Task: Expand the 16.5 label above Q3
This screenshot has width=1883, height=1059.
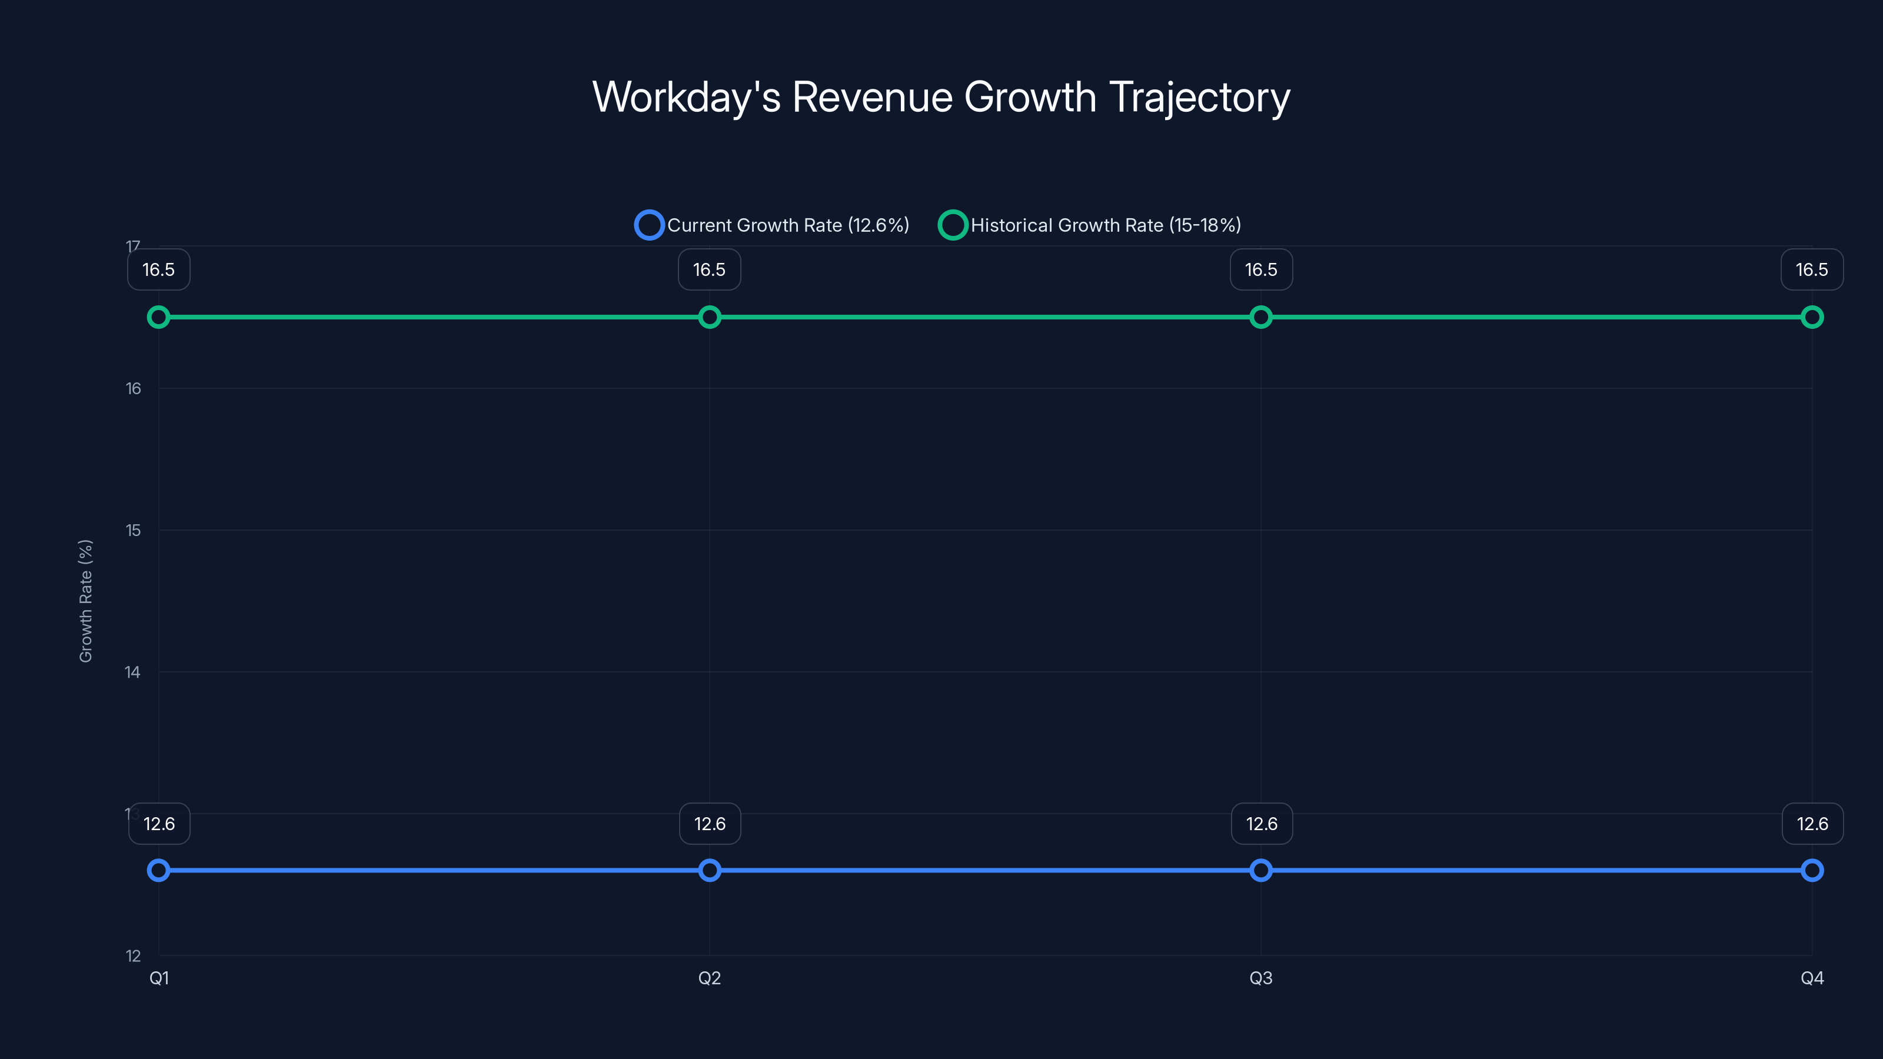Action: 1261,269
